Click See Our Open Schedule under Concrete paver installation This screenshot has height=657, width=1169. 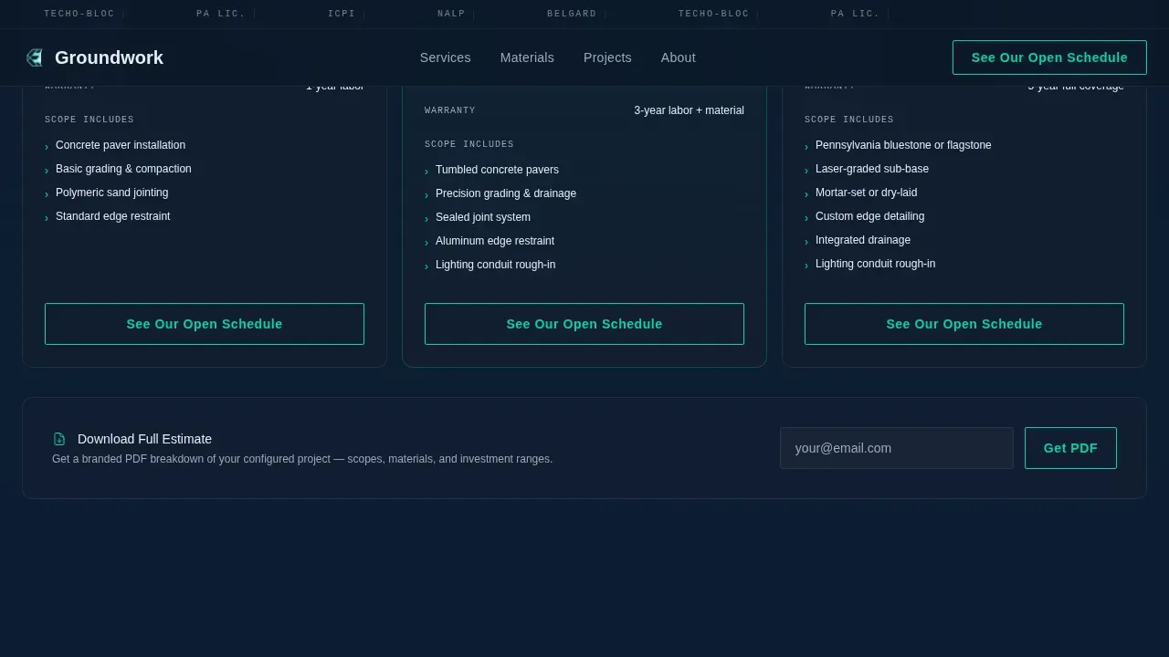pos(205,324)
